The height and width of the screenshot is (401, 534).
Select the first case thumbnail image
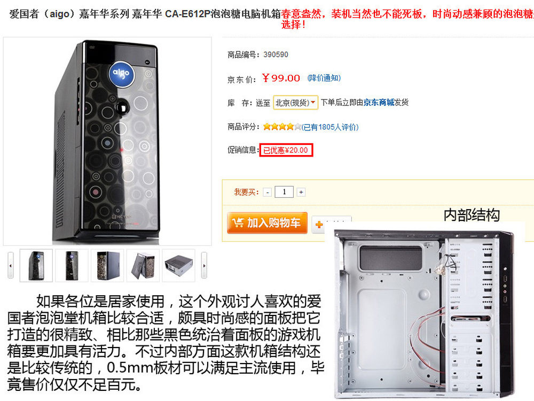click(36, 265)
